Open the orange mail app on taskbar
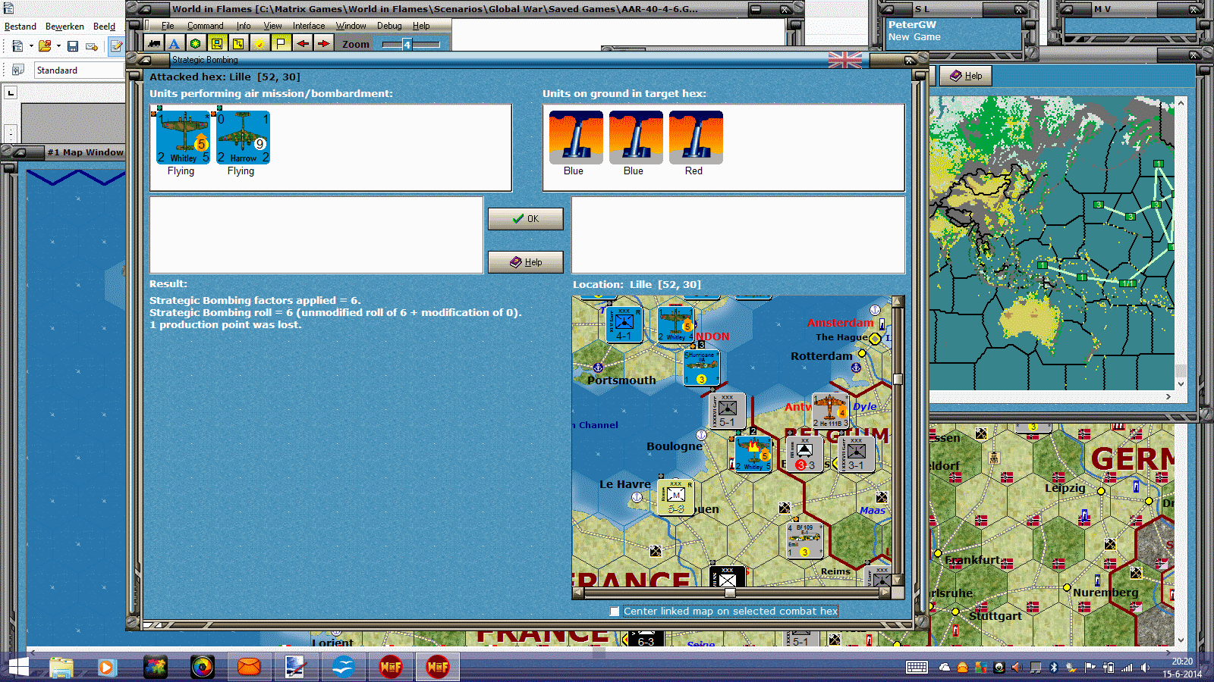The image size is (1214, 682). pyautogui.click(x=249, y=668)
